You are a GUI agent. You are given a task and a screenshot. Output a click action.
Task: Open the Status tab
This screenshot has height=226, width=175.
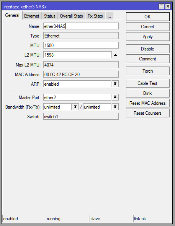(x=50, y=16)
